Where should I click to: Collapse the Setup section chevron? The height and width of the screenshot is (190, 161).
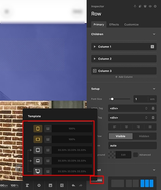(x=154, y=89)
